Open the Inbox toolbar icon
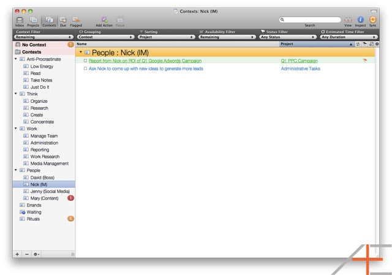The image size is (392, 275). 20,22
